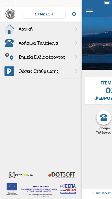Click the house icon beside Αρχική
This screenshot has width=112, height=199.
(x=9, y=29)
